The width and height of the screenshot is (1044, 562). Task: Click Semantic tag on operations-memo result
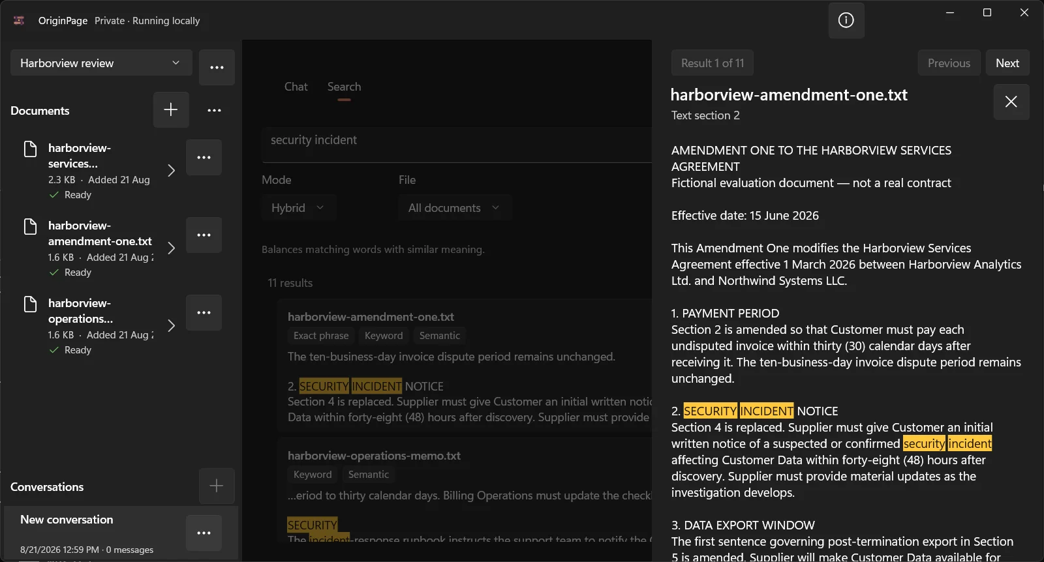[x=369, y=474]
